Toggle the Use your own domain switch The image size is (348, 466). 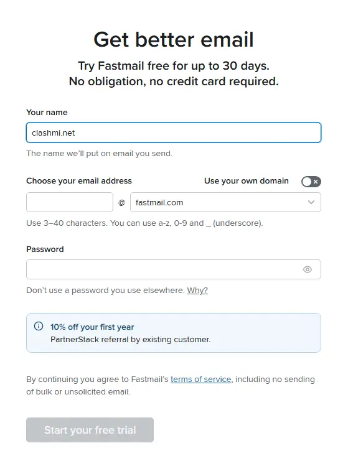pos(311,181)
